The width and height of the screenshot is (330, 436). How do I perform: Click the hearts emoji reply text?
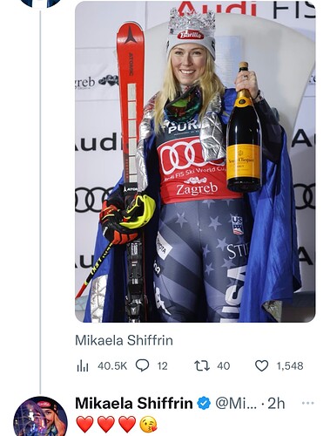click(117, 424)
